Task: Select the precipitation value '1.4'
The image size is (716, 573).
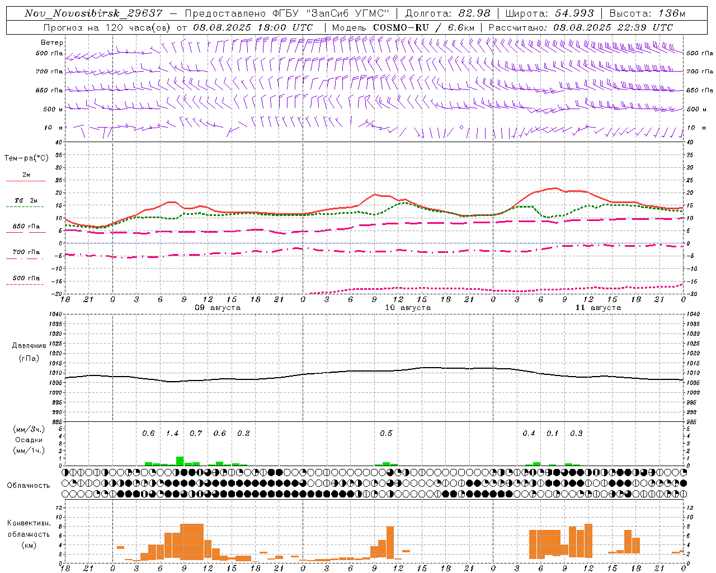Action: coord(172,434)
